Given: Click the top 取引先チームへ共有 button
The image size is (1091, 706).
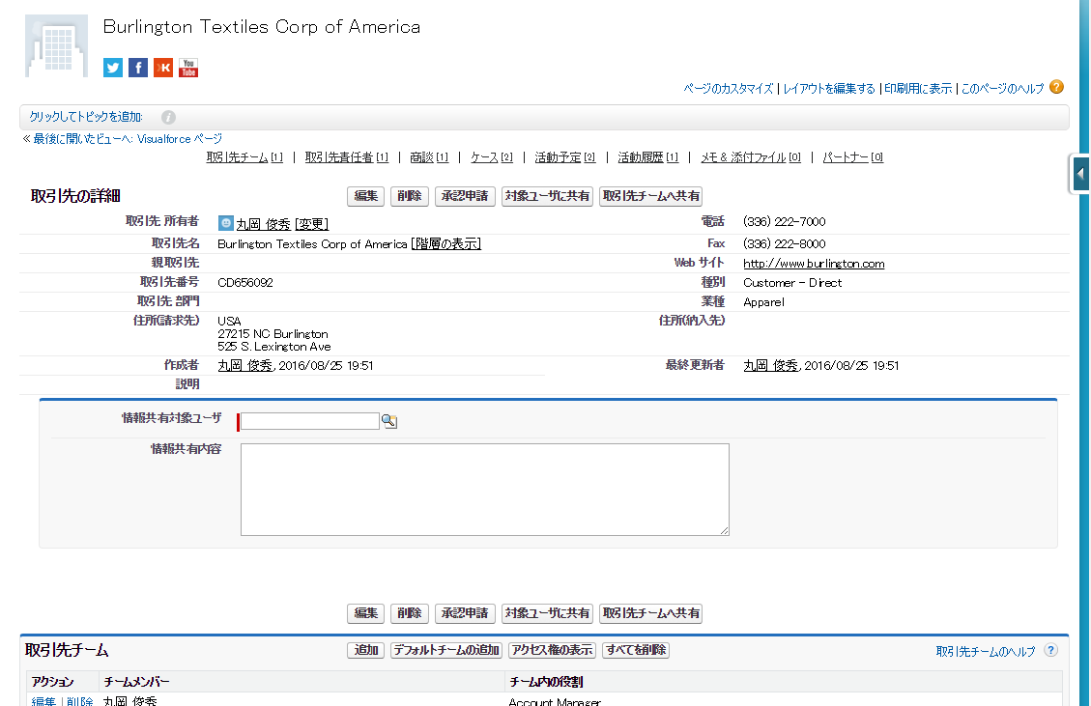Looking at the screenshot, I should (x=650, y=196).
